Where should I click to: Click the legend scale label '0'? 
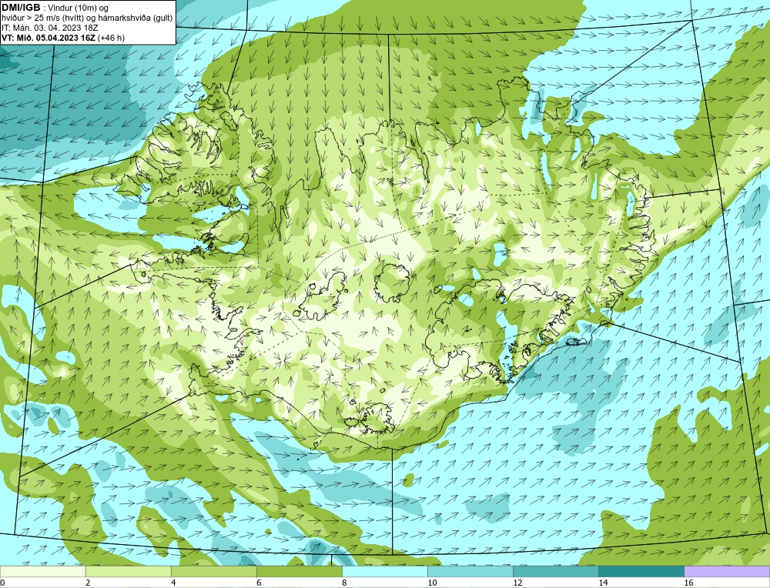pyautogui.click(x=2, y=583)
